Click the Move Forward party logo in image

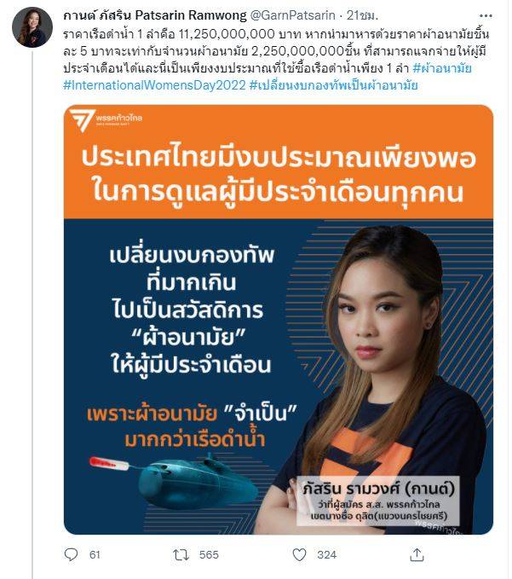(x=106, y=119)
